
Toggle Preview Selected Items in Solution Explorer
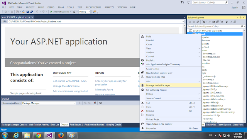[231, 22]
